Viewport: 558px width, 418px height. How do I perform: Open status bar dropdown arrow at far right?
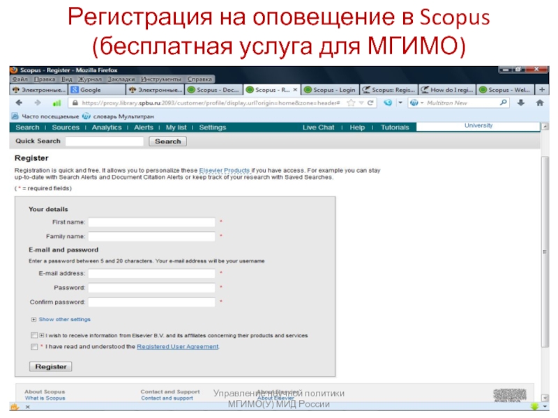(545, 407)
